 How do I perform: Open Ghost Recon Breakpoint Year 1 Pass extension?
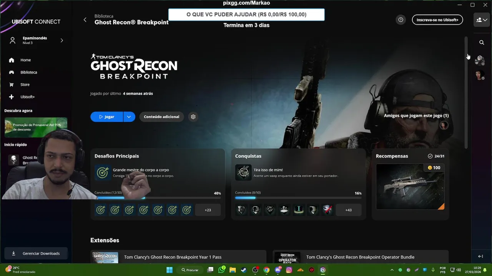178,257
